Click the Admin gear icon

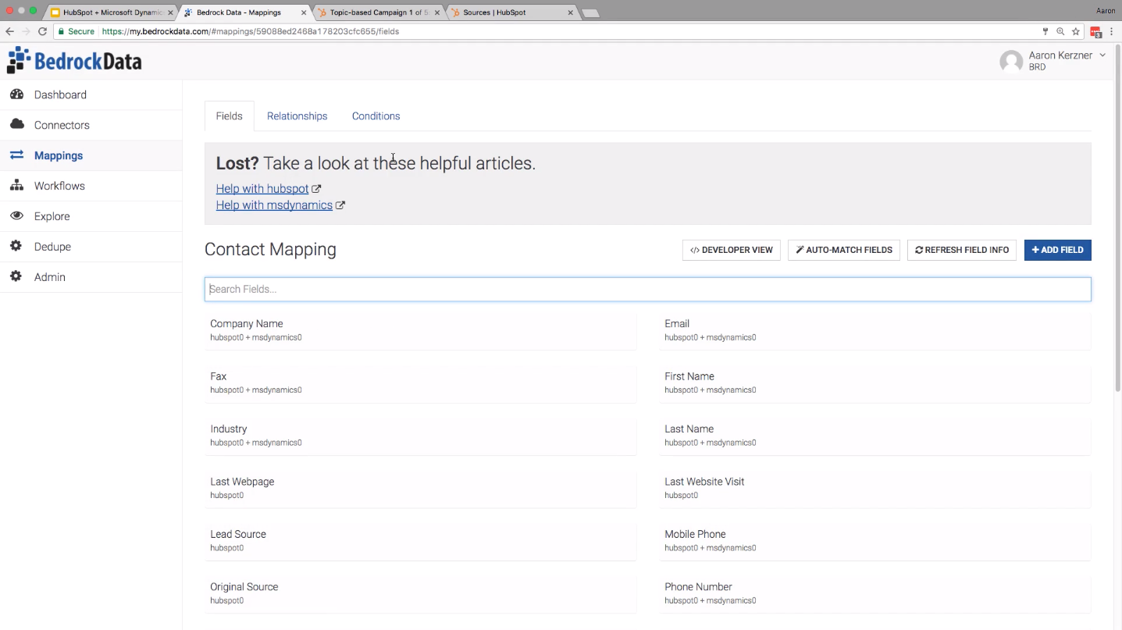(x=16, y=277)
